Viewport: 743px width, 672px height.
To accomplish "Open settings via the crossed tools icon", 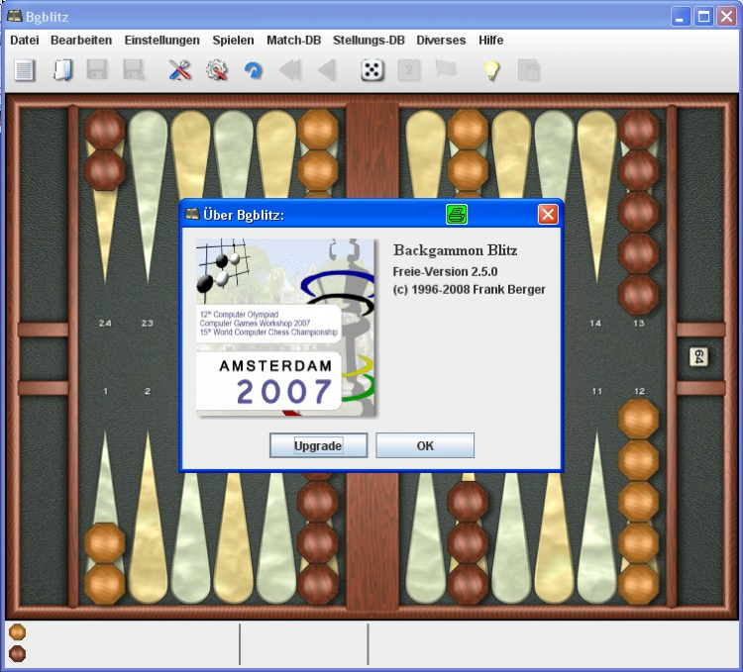I will tap(179, 70).
